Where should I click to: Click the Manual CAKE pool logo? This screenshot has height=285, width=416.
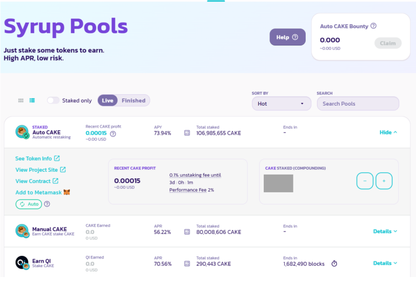tap(22, 231)
